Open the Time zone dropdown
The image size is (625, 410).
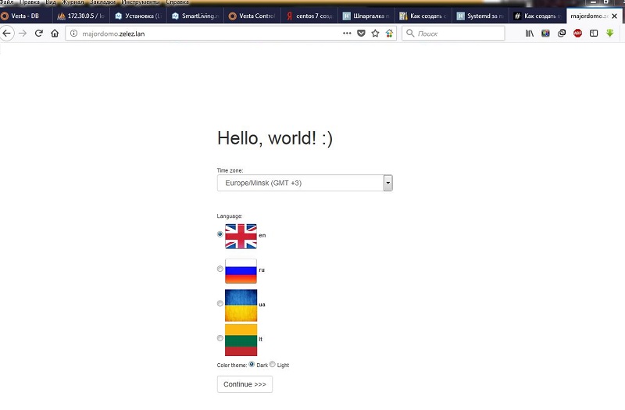[x=305, y=183]
